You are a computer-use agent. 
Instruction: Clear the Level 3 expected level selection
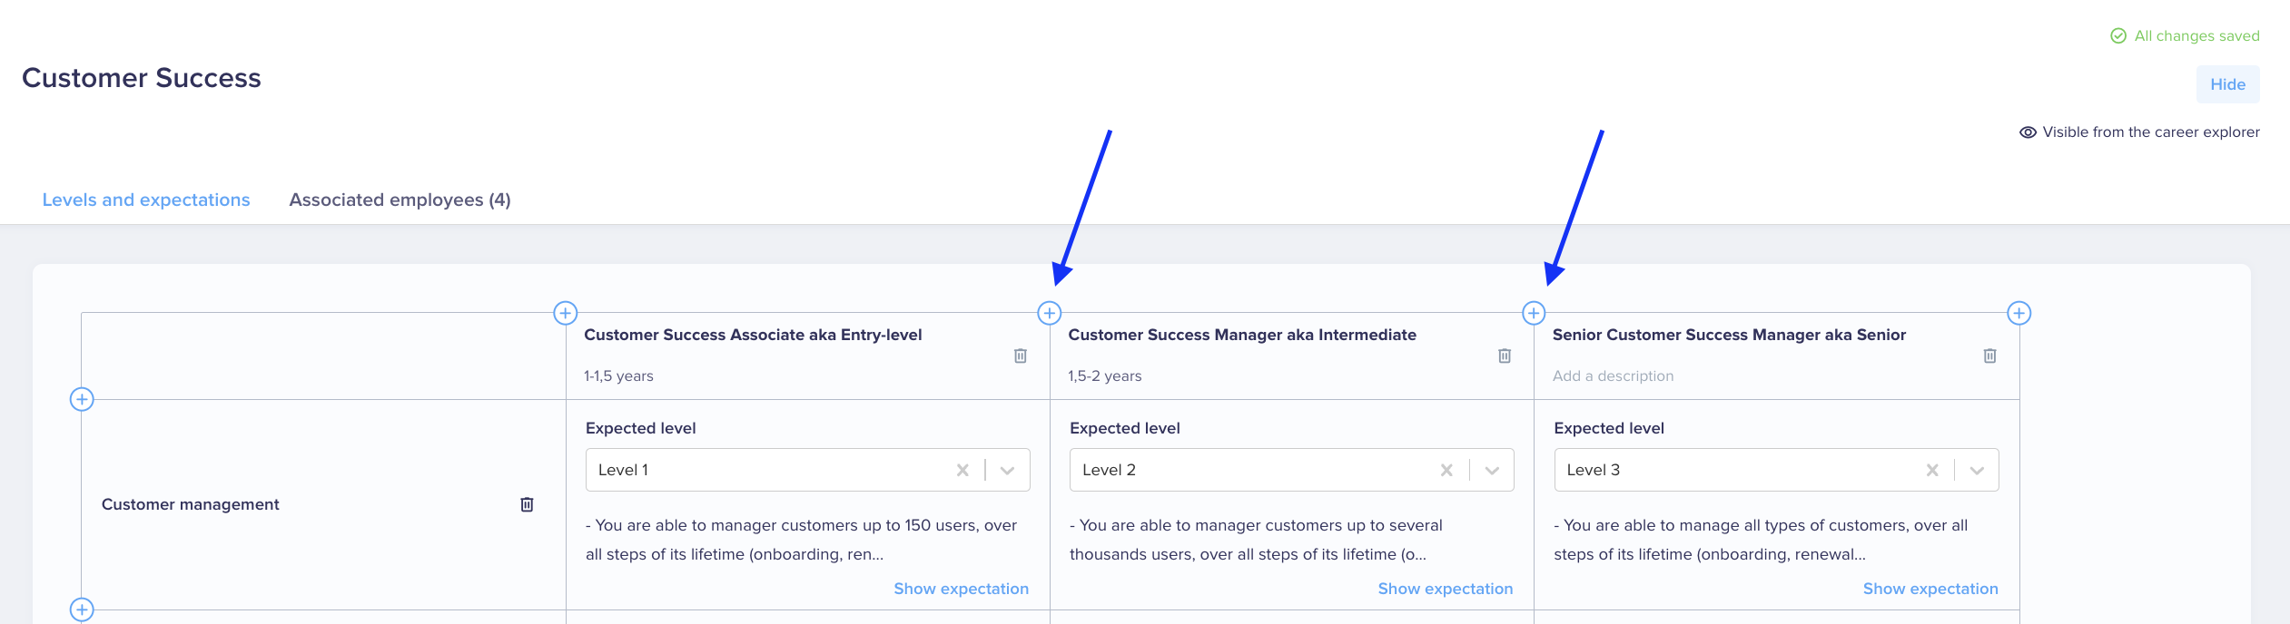1932,470
